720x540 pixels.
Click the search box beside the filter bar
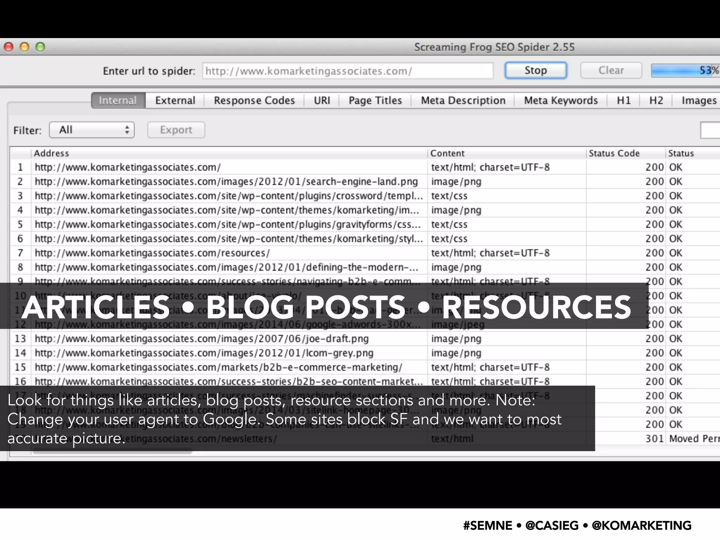[x=710, y=130]
